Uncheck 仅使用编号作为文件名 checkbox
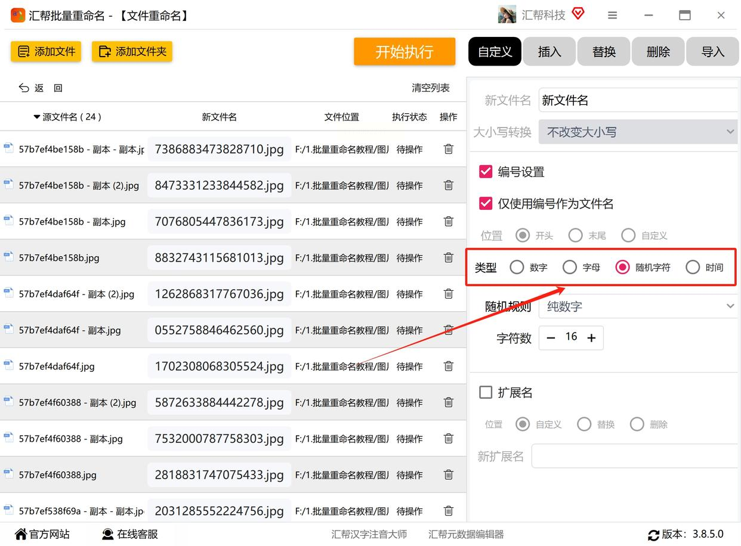The height and width of the screenshot is (546, 741). [486, 203]
